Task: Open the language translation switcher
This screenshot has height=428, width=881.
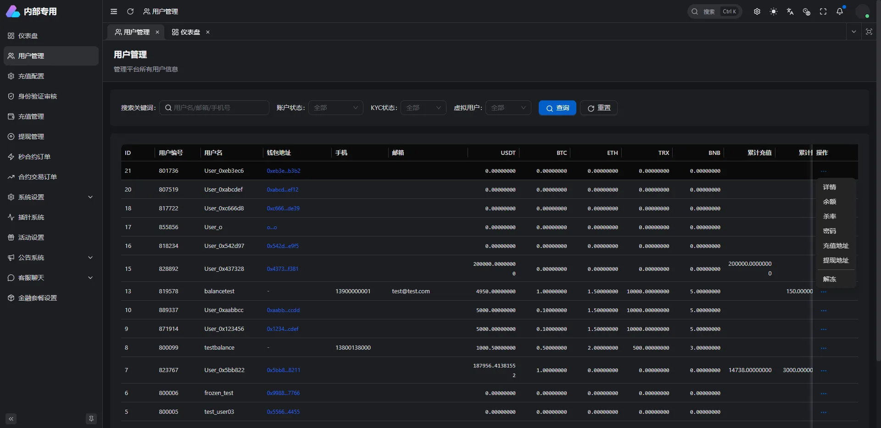Action: click(x=790, y=11)
